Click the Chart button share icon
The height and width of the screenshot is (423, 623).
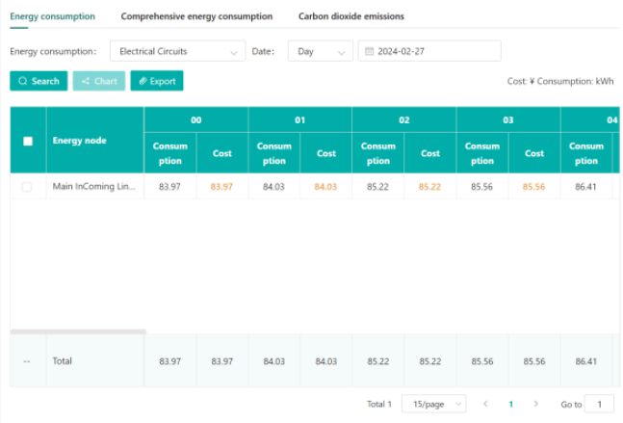pos(86,81)
